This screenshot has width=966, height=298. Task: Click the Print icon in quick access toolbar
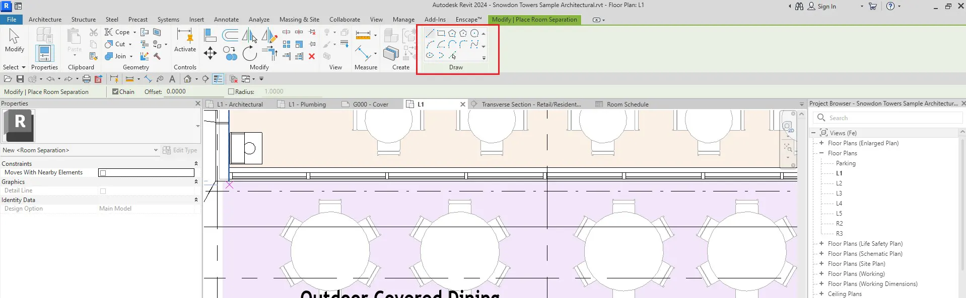[86, 79]
